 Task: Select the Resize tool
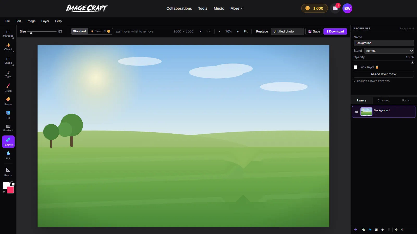(8, 172)
